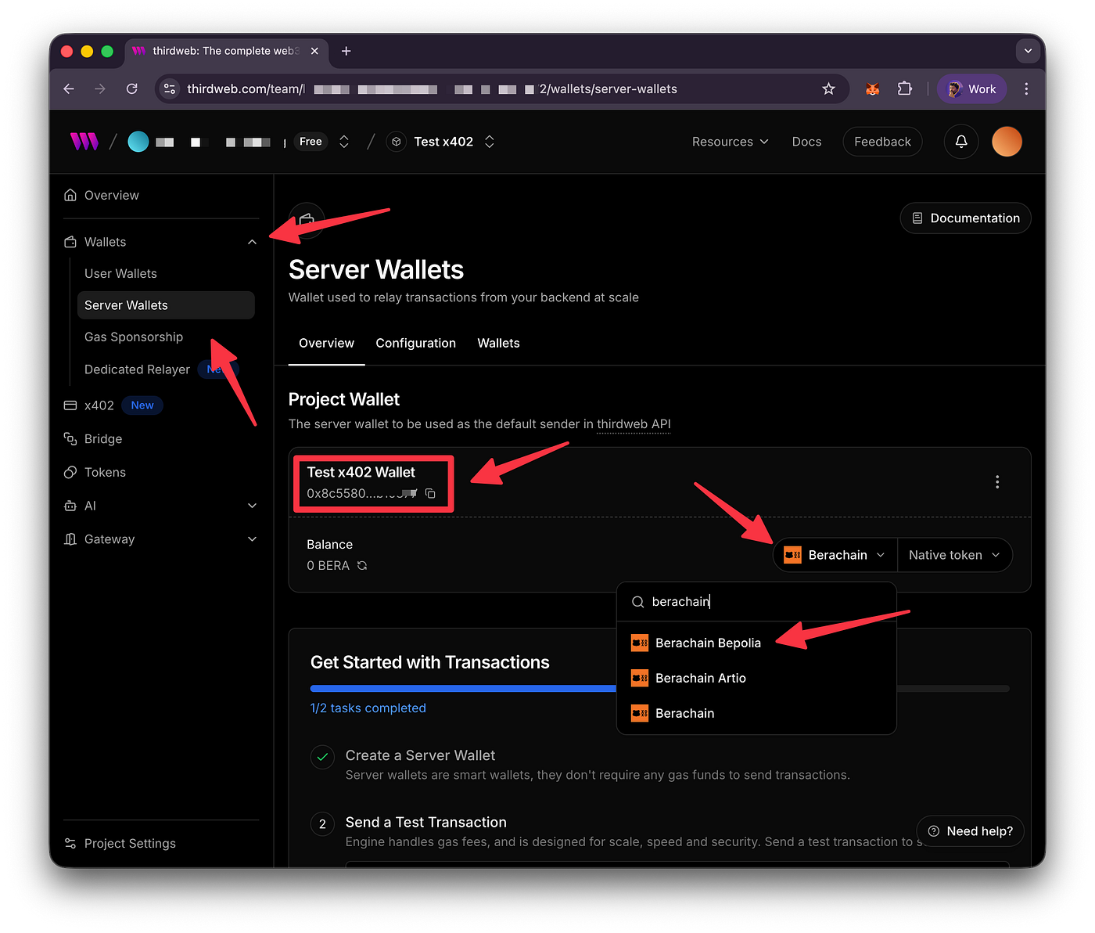The width and height of the screenshot is (1095, 933).
Task: Choose Berachain Bepolia from the chain list
Action: click(756, 643)
